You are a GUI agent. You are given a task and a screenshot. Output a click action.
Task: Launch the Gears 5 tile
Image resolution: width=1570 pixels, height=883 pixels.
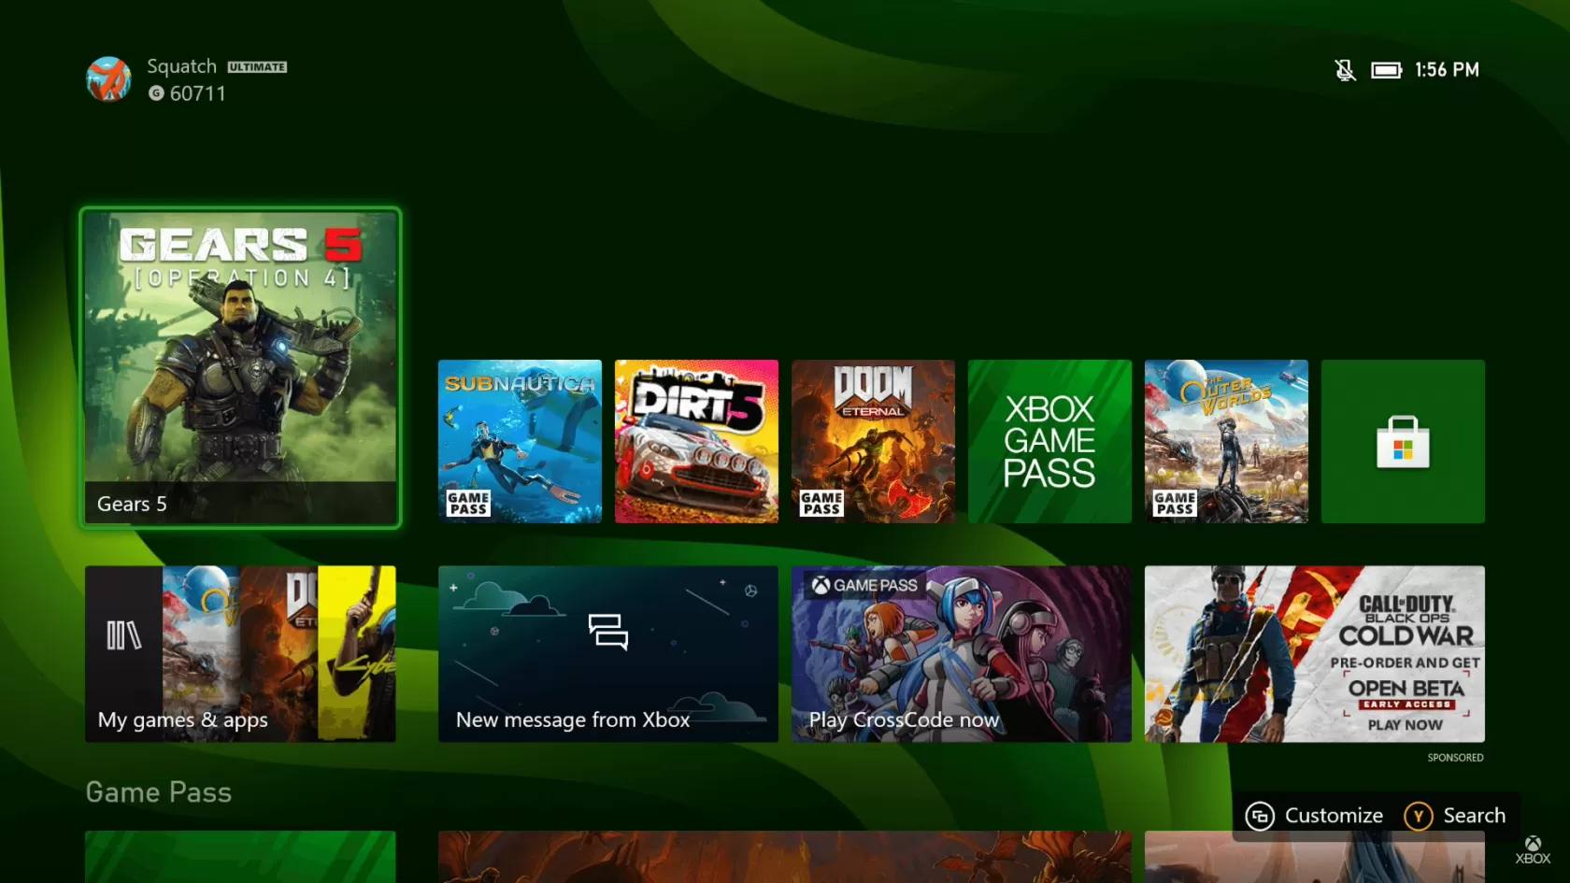(240, 367)
